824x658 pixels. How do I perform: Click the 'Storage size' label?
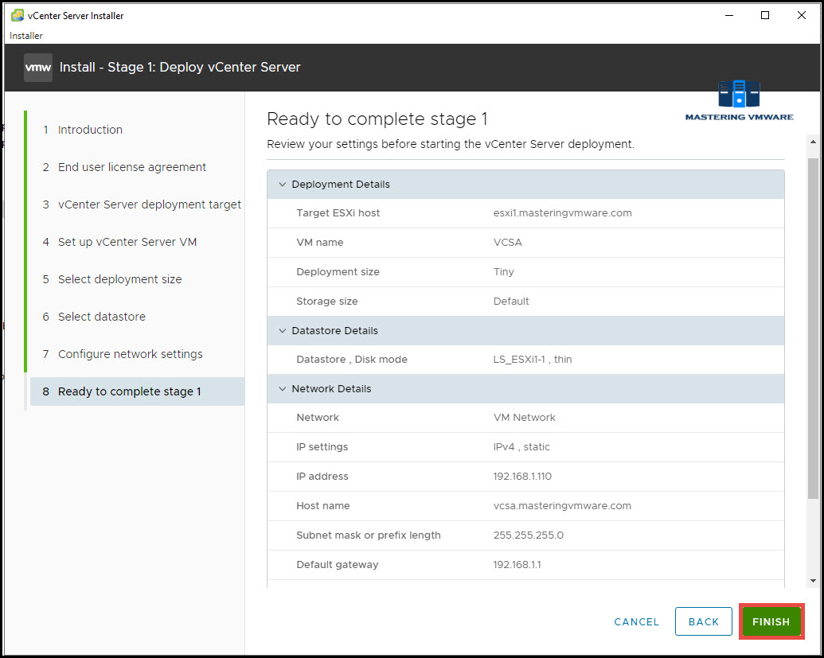(327, 302)
